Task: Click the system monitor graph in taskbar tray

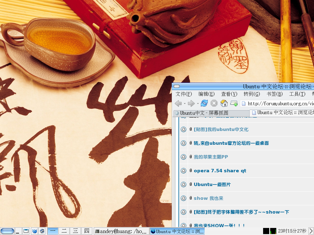Action: 273,231
